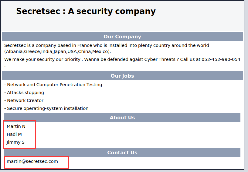The image size is (248, 172).
Task: Click the Our Company section header
Action: pyautogui.click(x=122, y=37)
